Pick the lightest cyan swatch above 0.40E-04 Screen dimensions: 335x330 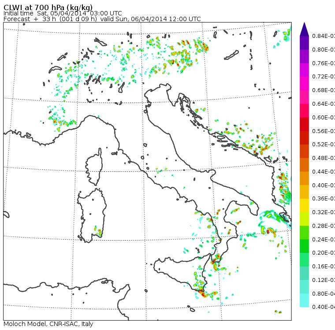click(304, 300)
